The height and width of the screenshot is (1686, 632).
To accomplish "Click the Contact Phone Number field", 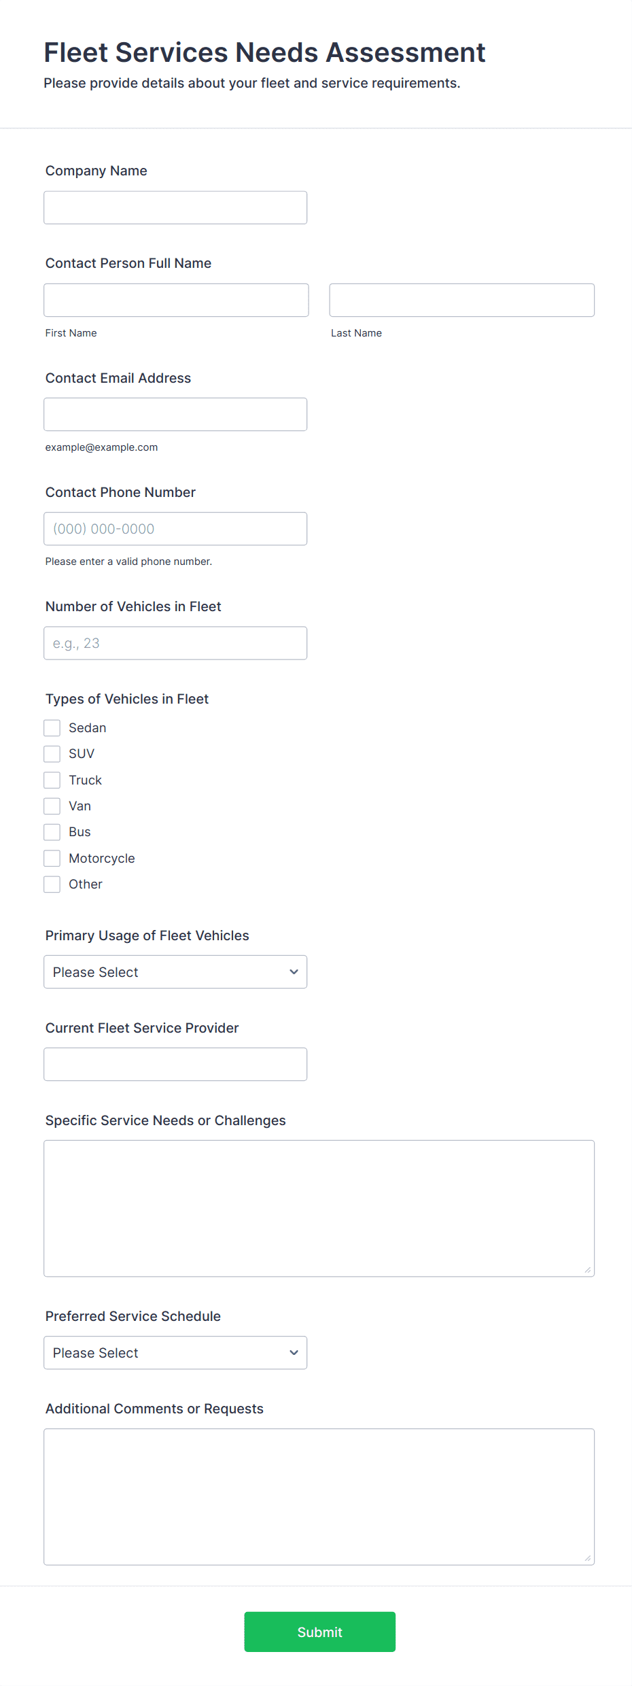I will point(175,528).
